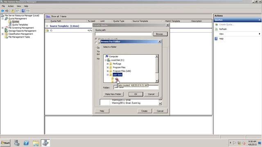Click the Forward arrow toolbar icon

(x=7, y=11)
